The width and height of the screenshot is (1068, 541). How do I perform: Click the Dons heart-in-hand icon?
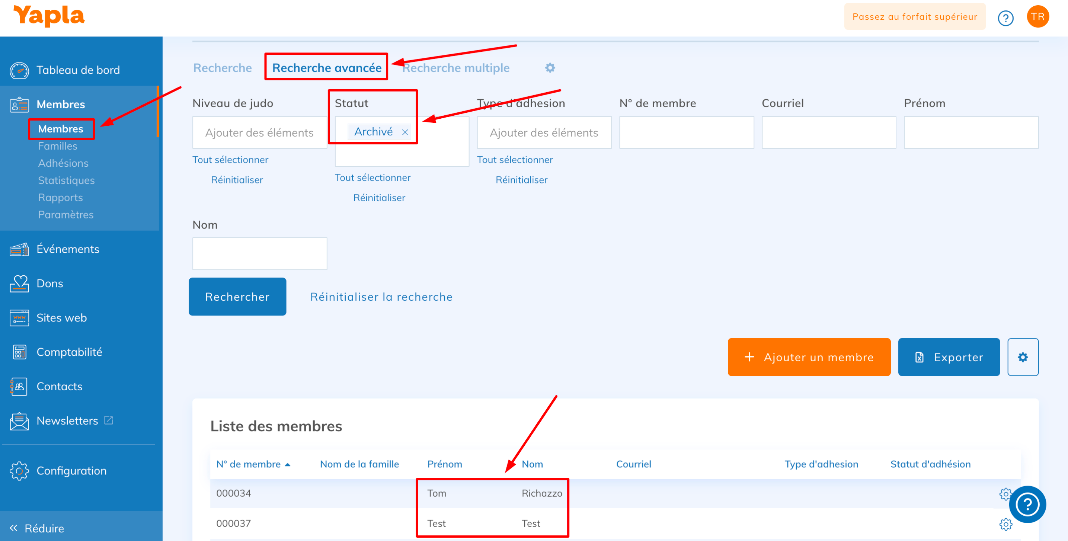click(19, 284)
